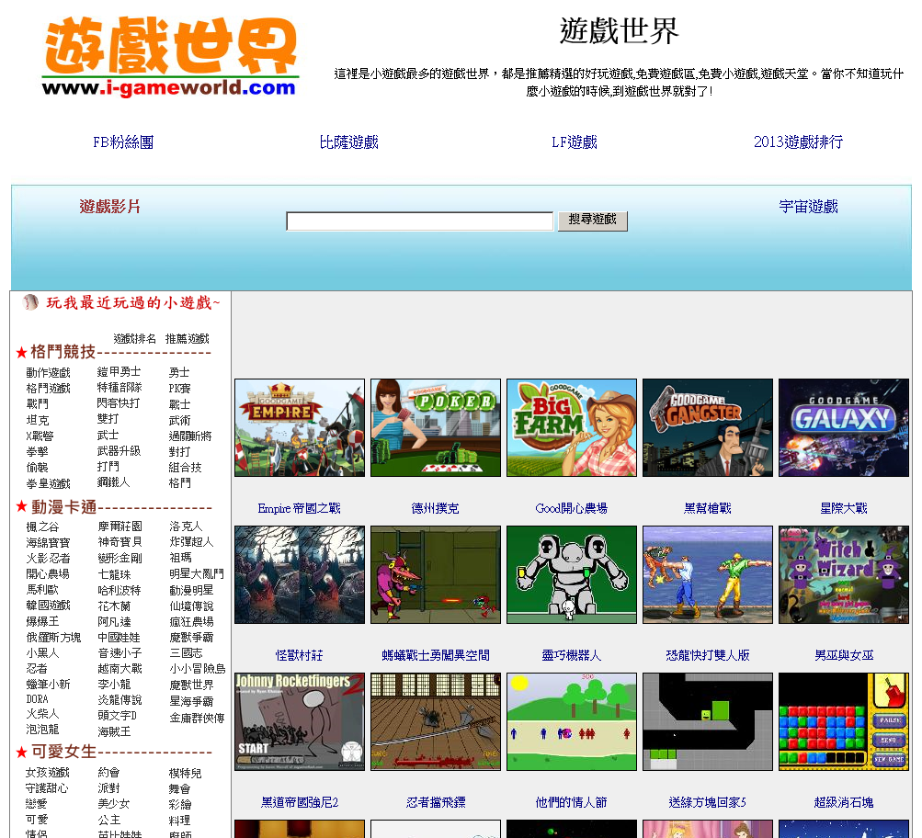Open the Empire 帝國之戰 title link
922x838 pixels.
click(300, 508)
